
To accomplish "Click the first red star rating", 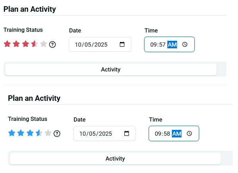I will pos(7,44).
